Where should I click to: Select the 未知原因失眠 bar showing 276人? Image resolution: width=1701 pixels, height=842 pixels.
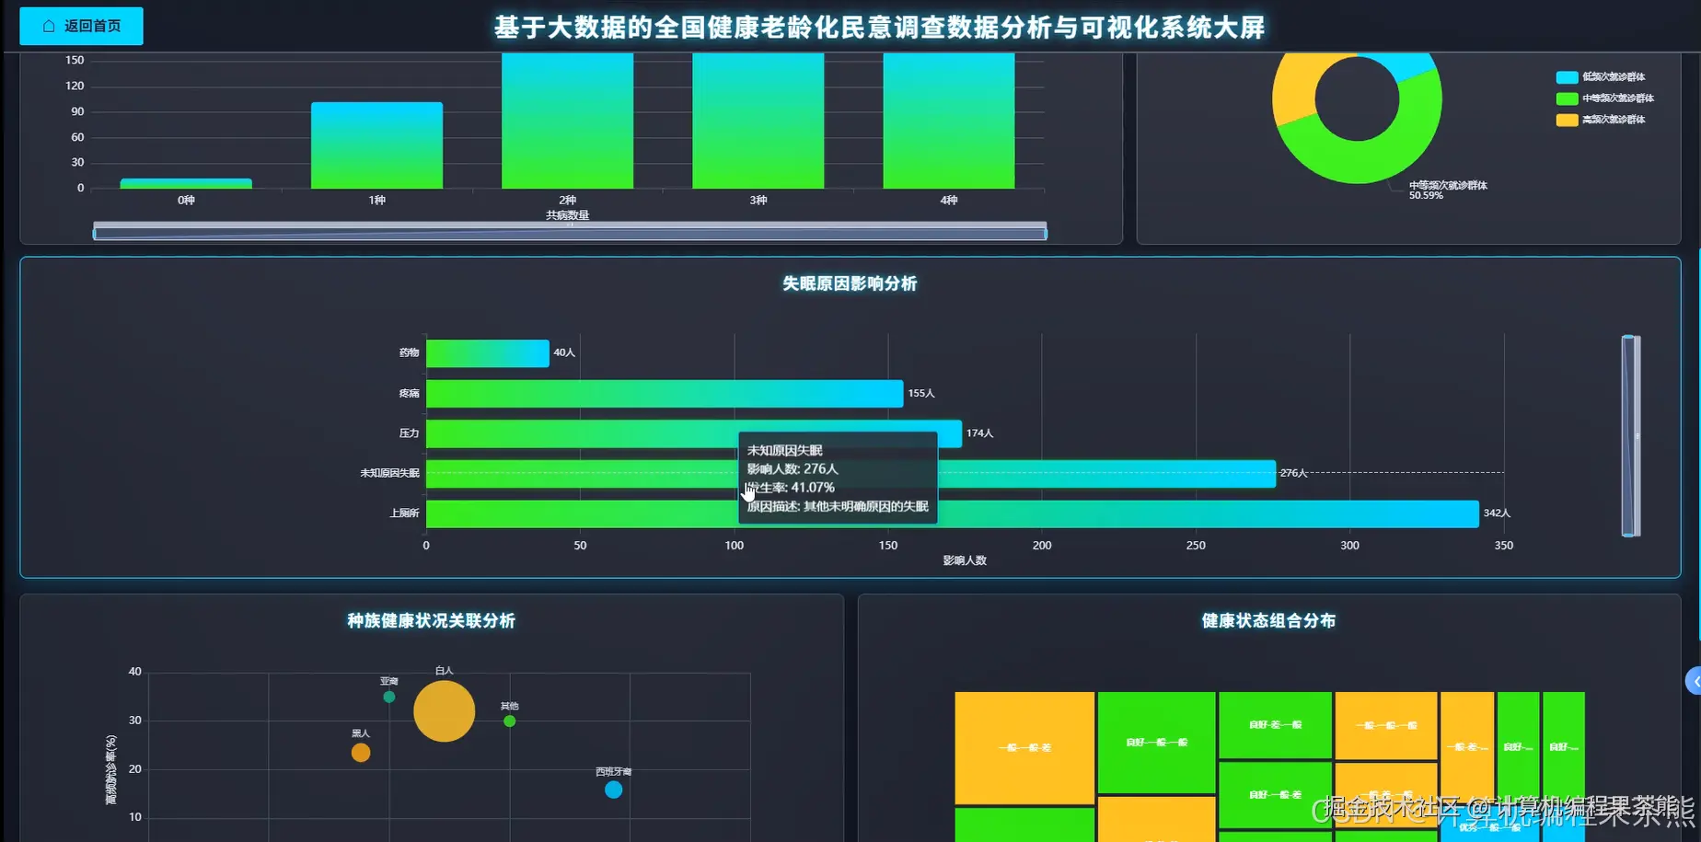coord(1105,473)
